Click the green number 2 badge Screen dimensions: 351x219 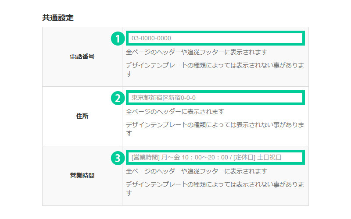117,98
